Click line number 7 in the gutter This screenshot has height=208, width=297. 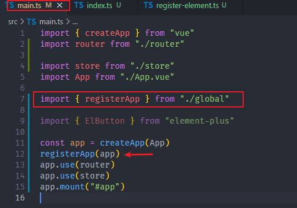[23, 99]
